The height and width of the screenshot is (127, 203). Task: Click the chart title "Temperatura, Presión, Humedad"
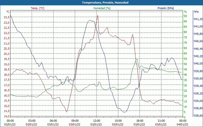(105, 3)
